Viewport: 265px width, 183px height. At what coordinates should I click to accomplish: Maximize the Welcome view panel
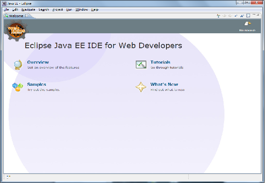coord(258,15)
